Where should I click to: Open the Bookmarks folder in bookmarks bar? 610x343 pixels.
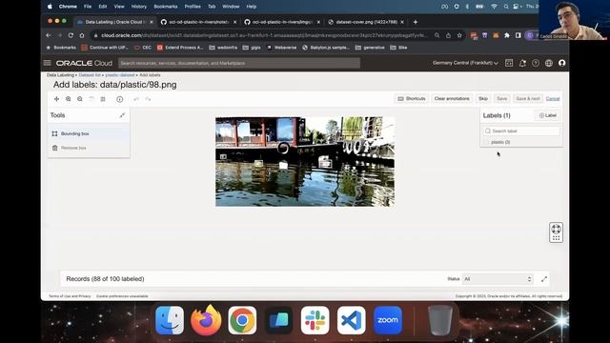click(x=61, y=48)
